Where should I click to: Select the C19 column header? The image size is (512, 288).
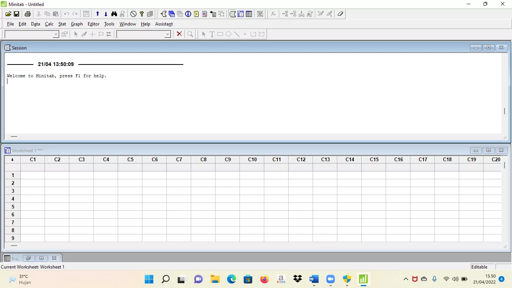[x=472, y=159]
